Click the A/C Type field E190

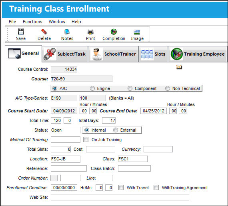point(64,98)
